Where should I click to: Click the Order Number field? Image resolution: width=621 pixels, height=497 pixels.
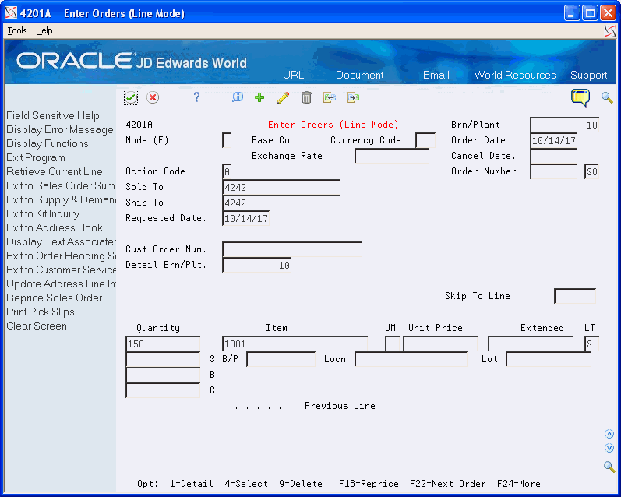(x=553, y=171)
